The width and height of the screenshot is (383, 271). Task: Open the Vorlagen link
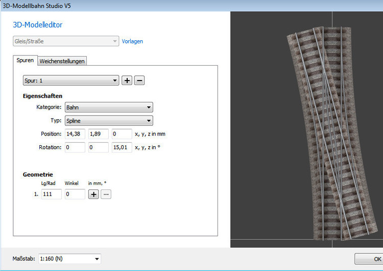coord(132,41)
